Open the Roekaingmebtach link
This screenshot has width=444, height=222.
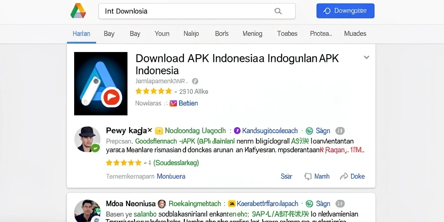pyautogui.click(x=195, y=204)
